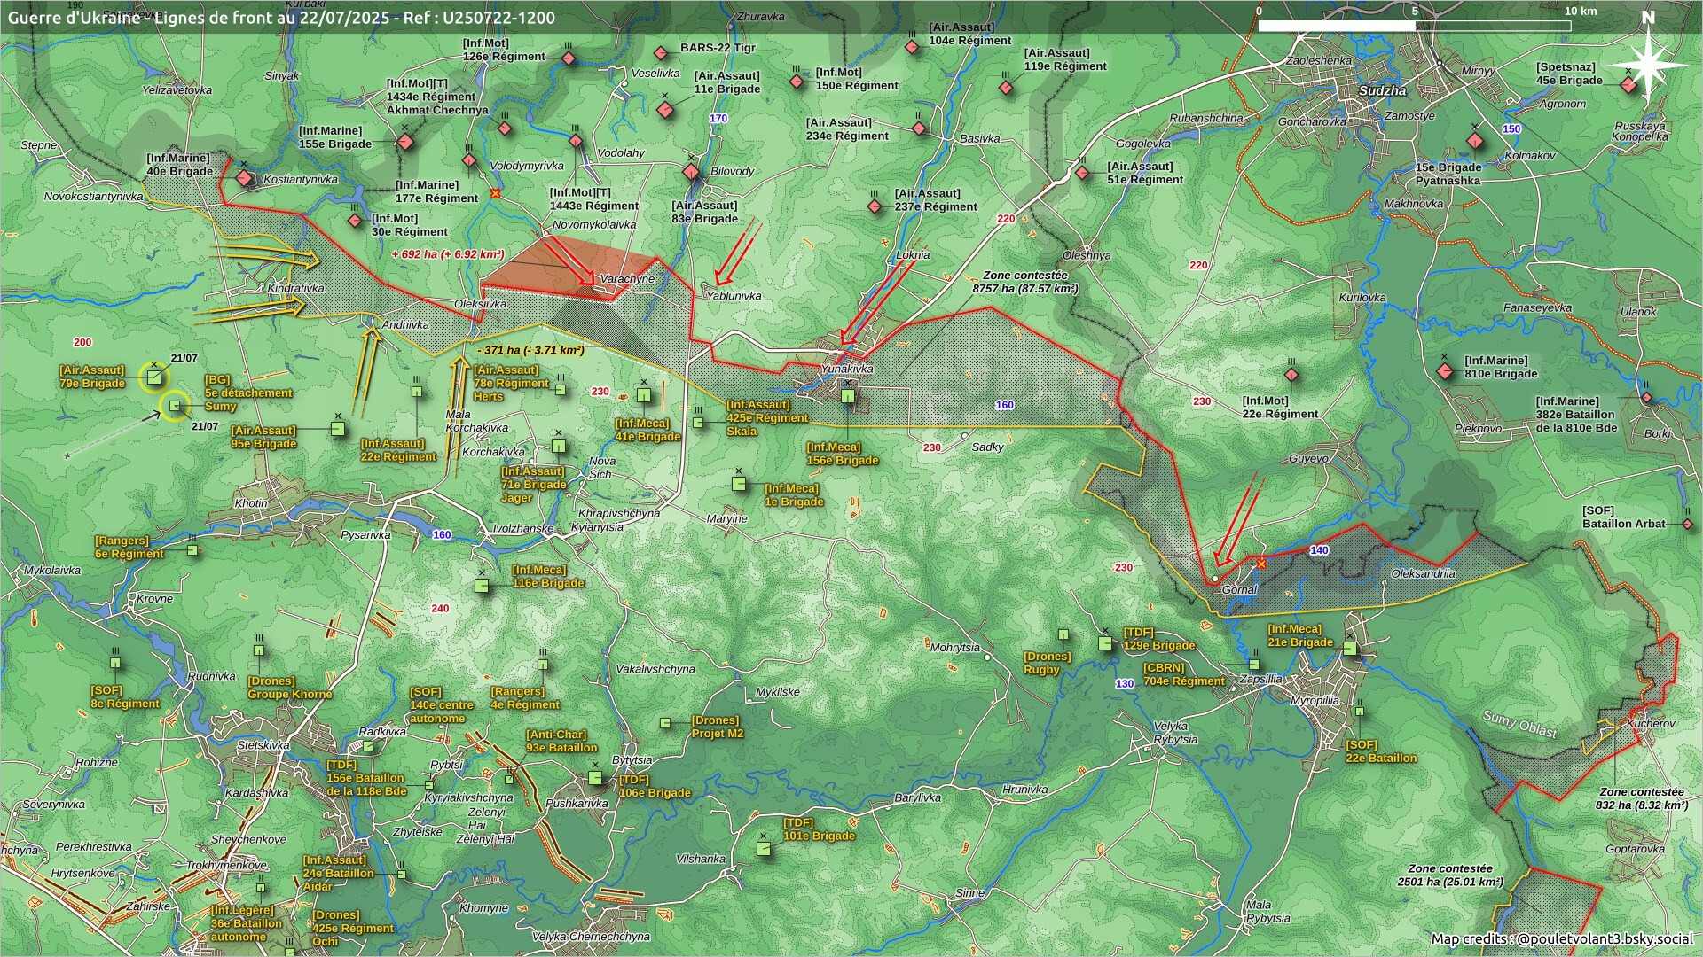Click the 155e Brigade marine infantry diamond

pos(405,142)
